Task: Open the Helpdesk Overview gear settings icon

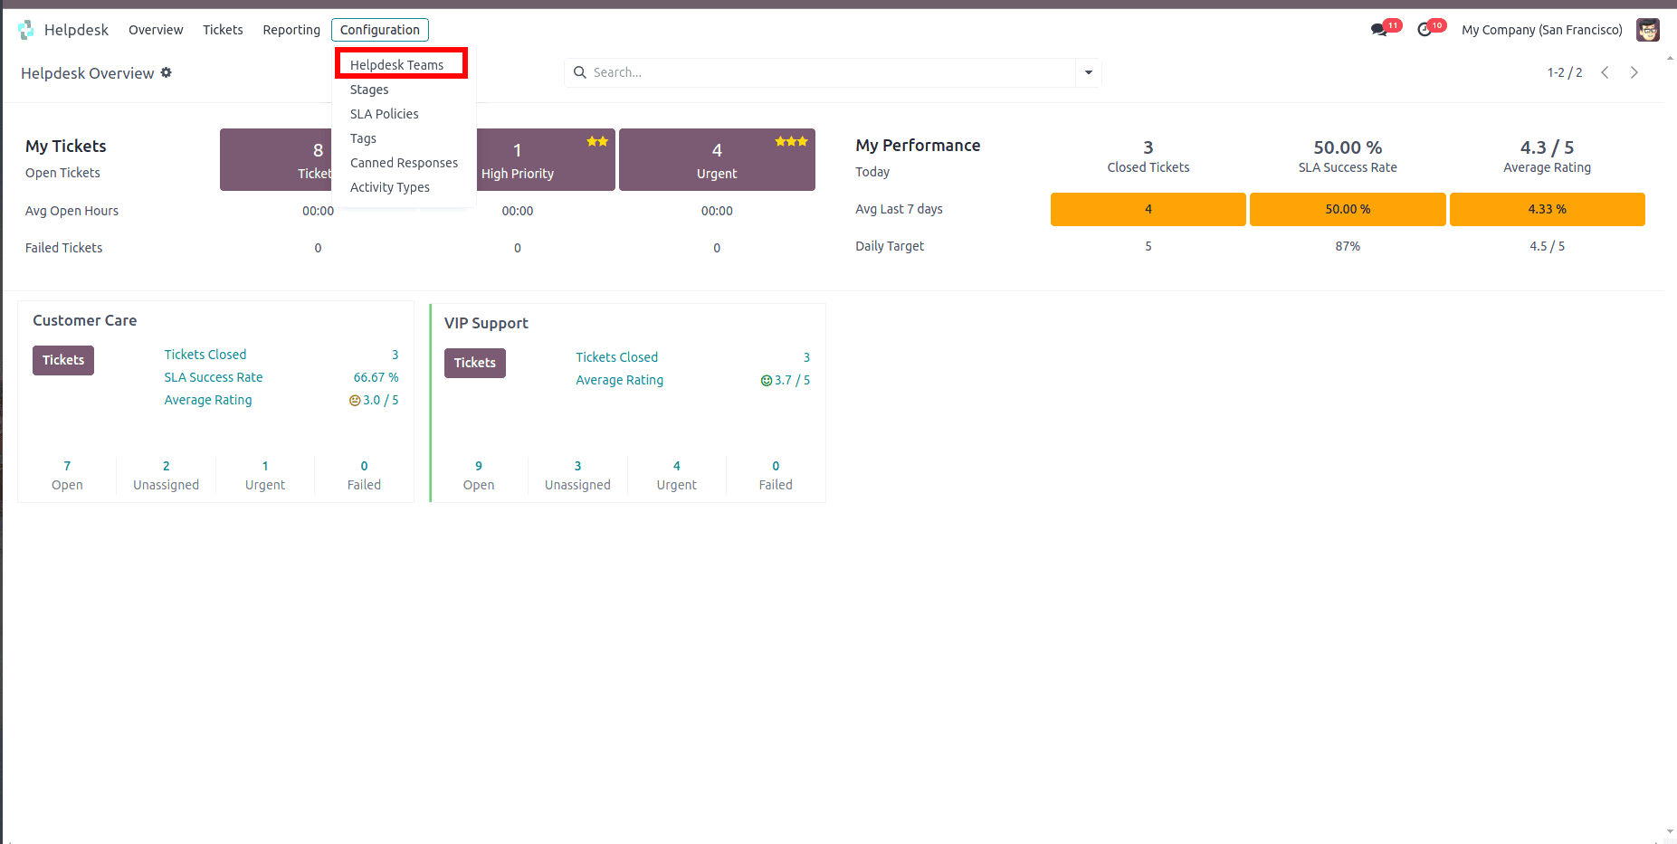Action: (x=167, y=73)
